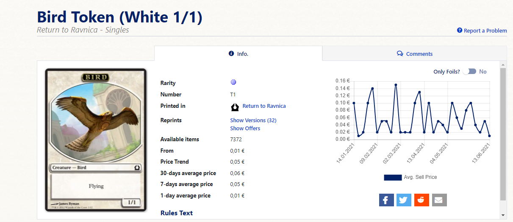
Task: Toggle the Avg. Sell Price legend swatch
Action: pyautogui.click(x=393, y=177)
